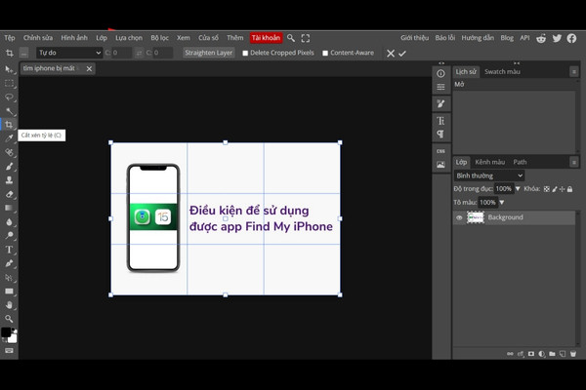
Task: Open the 'Bình thường' blend mode dropdown
Action: 489,175
